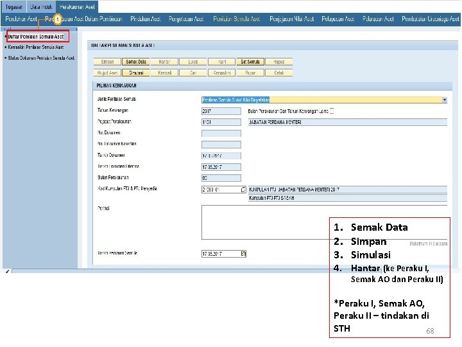Click the JABATAN PERDANA MENTERI field

pos(348,122)
